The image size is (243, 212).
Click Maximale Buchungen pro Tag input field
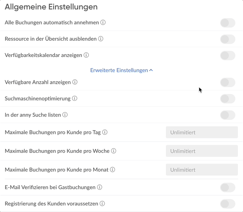tap(202, 132)
